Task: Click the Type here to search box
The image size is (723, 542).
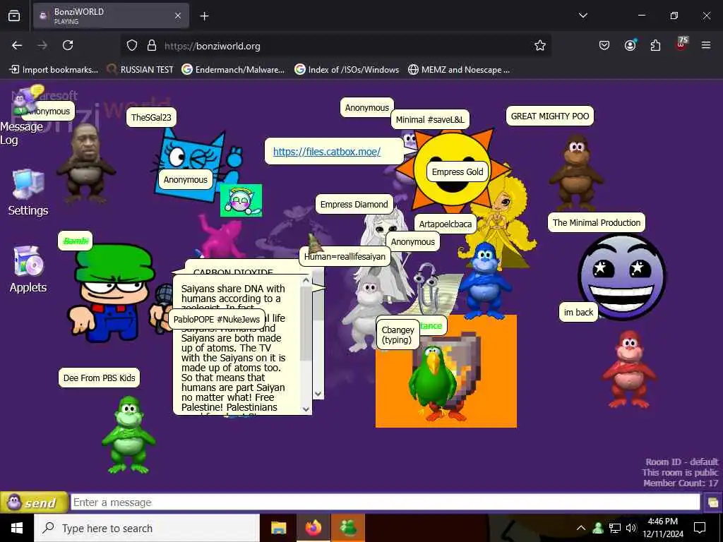Action: pyautogui.click(x=147, y=528)
